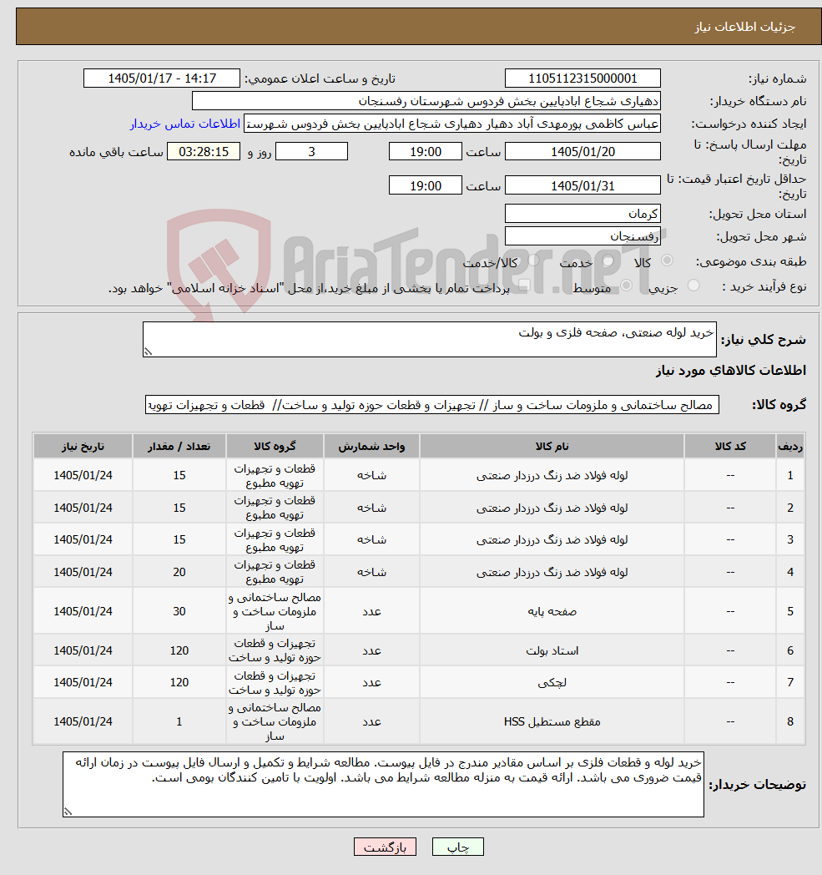Screen dimensions: 822x875
Task: Click the توضیحات خریدار text area
Action: click(383, 784)
